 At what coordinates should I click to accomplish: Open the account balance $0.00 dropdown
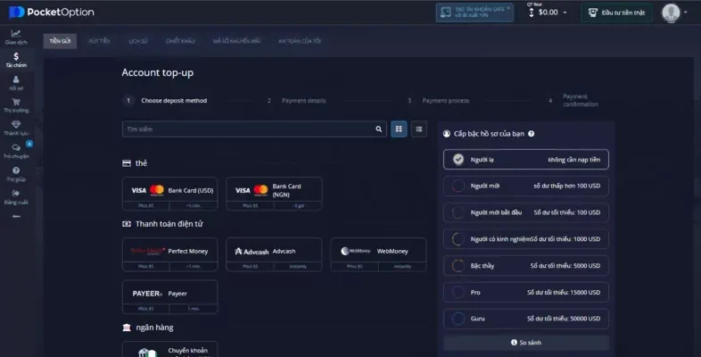(548, 12)
